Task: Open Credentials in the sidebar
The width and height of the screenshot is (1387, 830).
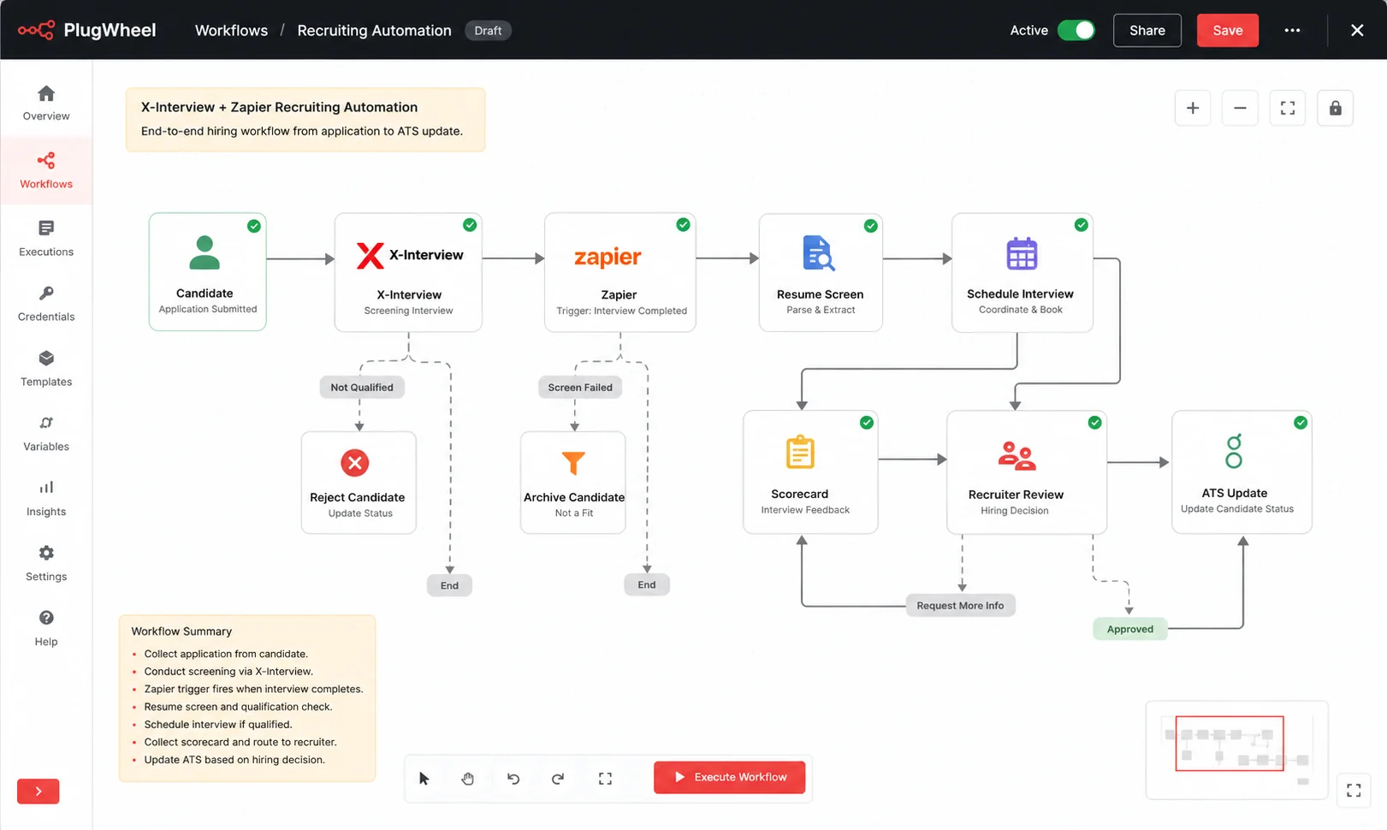Action: [x=46, y=304]
